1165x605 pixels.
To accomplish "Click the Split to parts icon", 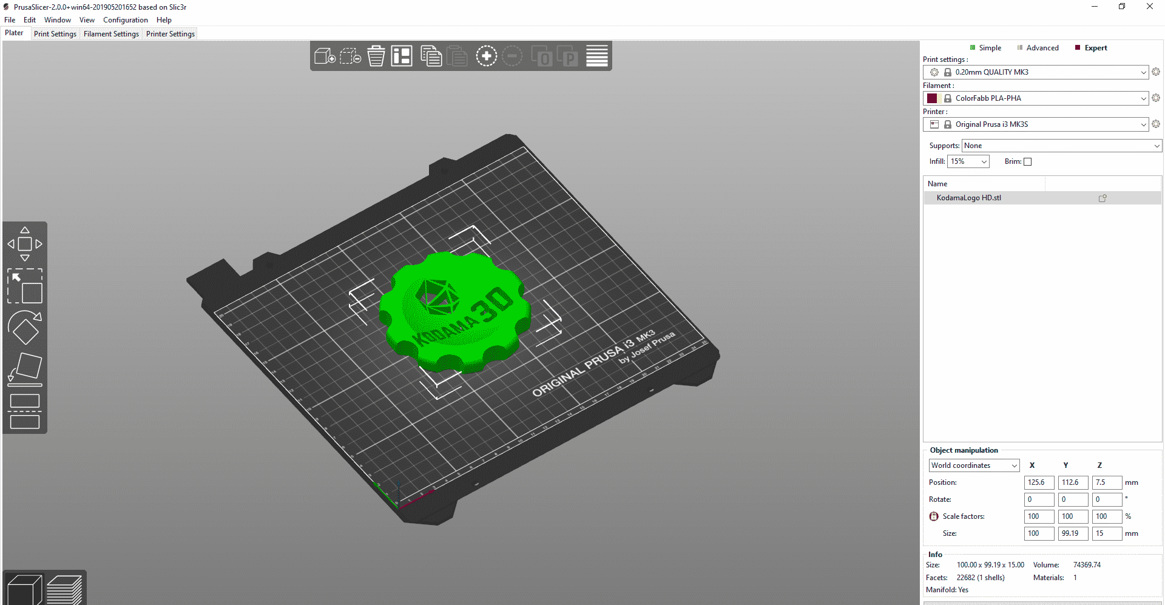I will point(567,56).
